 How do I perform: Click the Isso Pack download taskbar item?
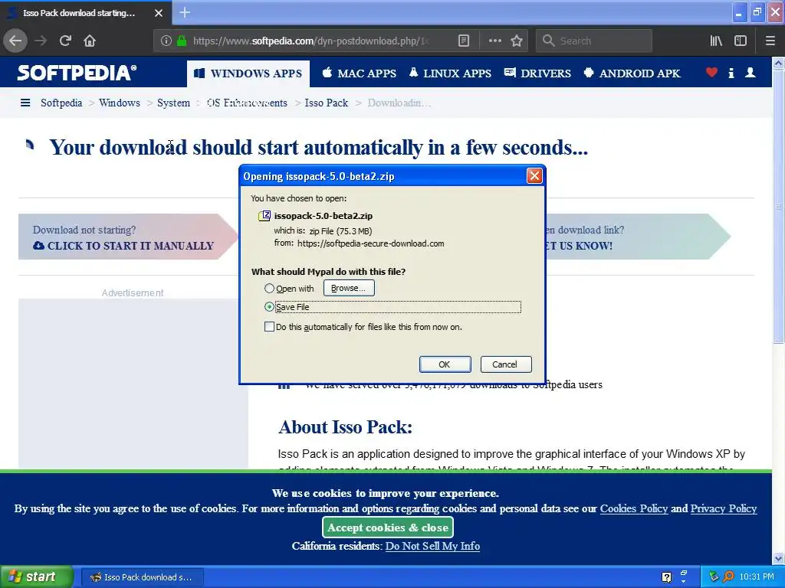[x=142, y=577]
